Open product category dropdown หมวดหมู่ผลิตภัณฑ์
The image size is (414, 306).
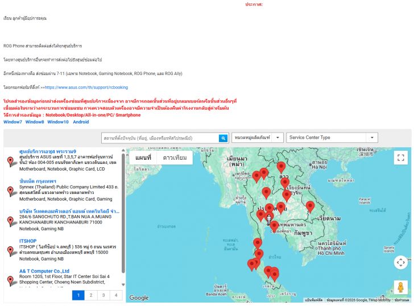click(x=258, y=138)
